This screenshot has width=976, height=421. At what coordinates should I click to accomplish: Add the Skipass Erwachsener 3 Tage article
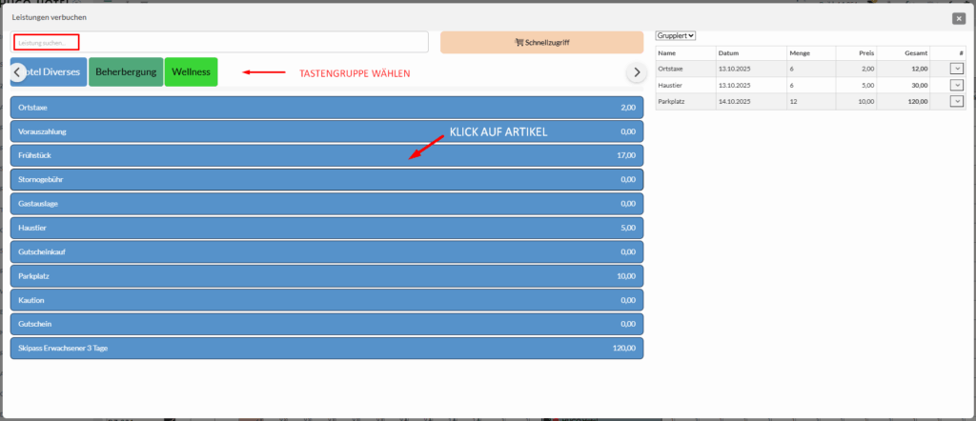326,349
